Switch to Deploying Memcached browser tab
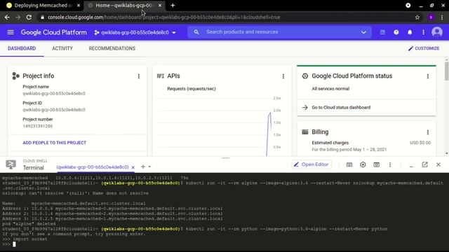 pos(43,6)
